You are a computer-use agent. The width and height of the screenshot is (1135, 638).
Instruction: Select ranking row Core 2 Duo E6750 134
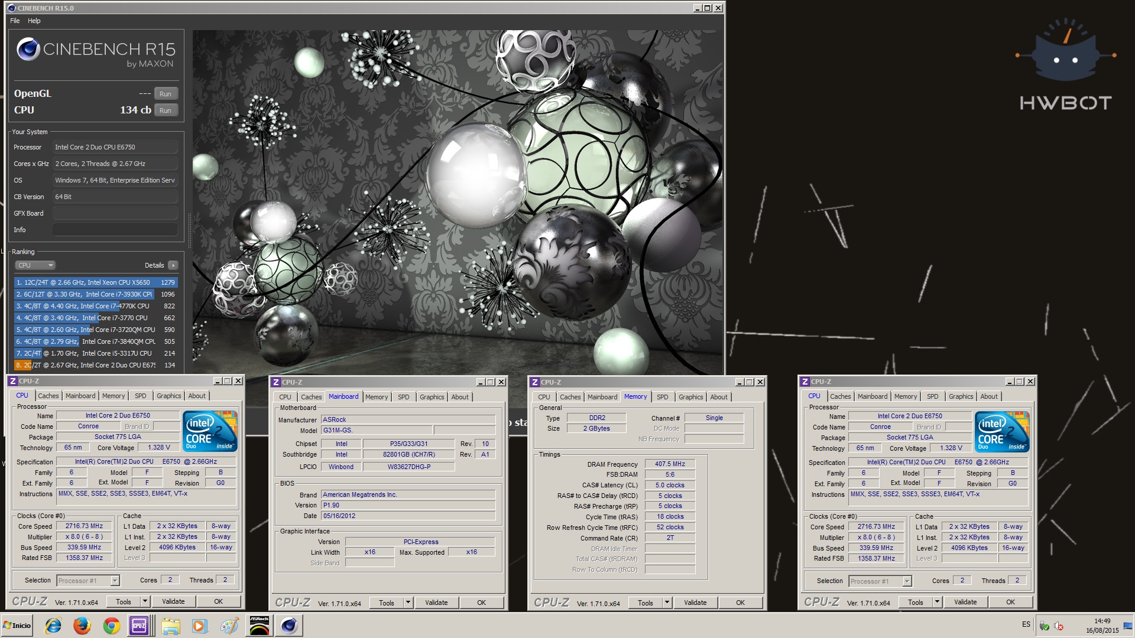click(x=96, y=365)
